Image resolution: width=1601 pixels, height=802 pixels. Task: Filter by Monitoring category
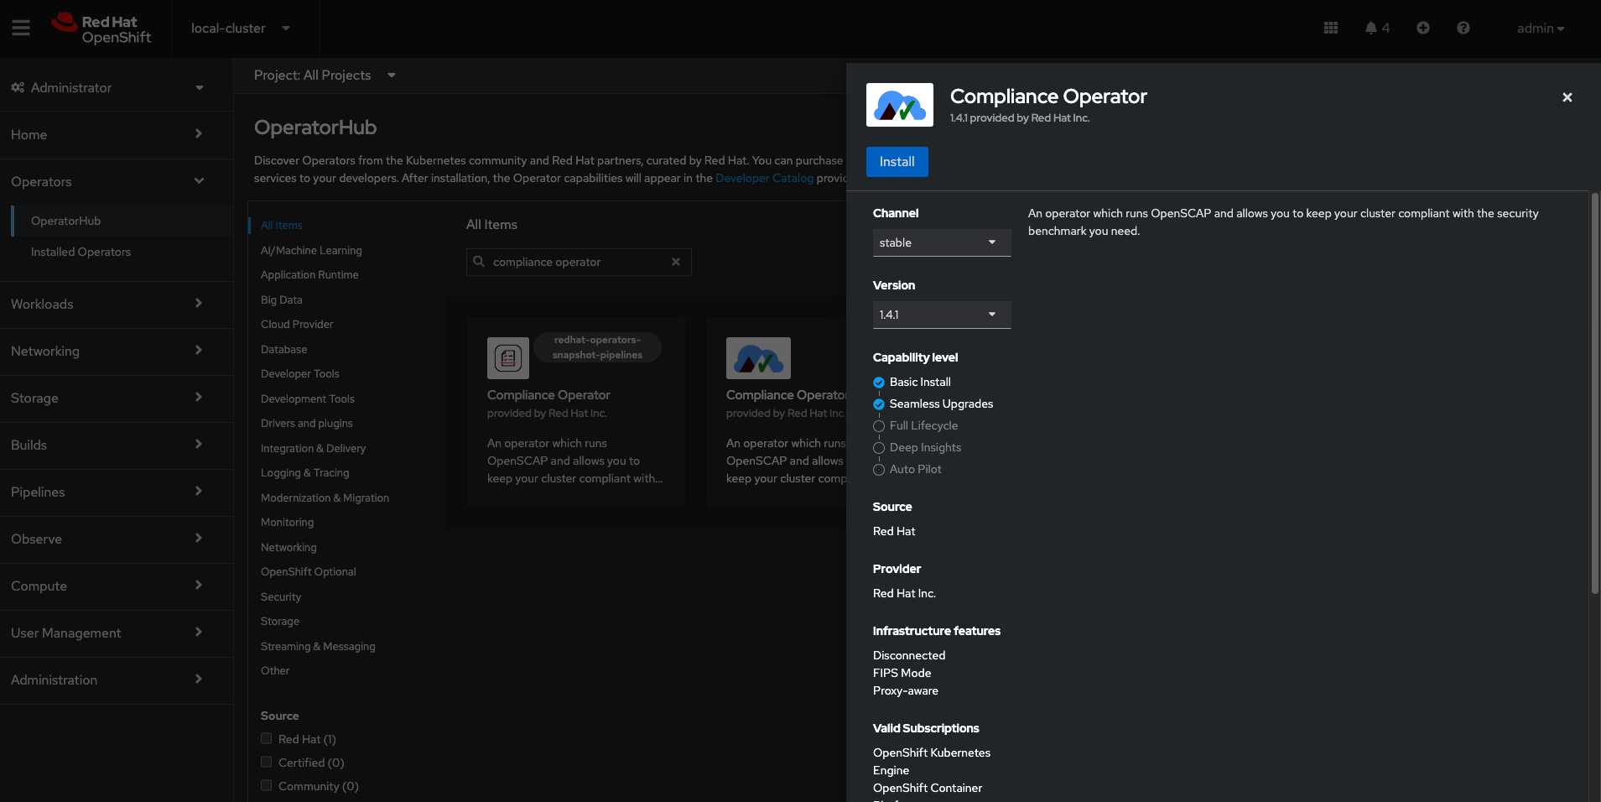(x=288, y=522)
